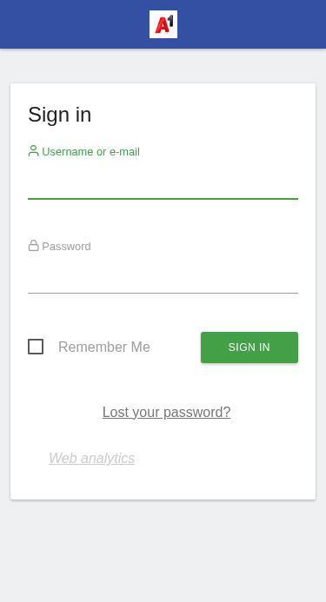
Task: Click the person icon beside Username label
Action: coord(33,151)
